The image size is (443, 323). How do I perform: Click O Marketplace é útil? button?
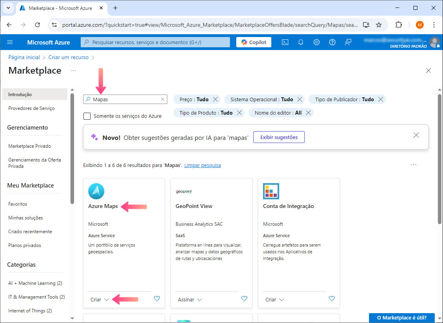point(402,317)
